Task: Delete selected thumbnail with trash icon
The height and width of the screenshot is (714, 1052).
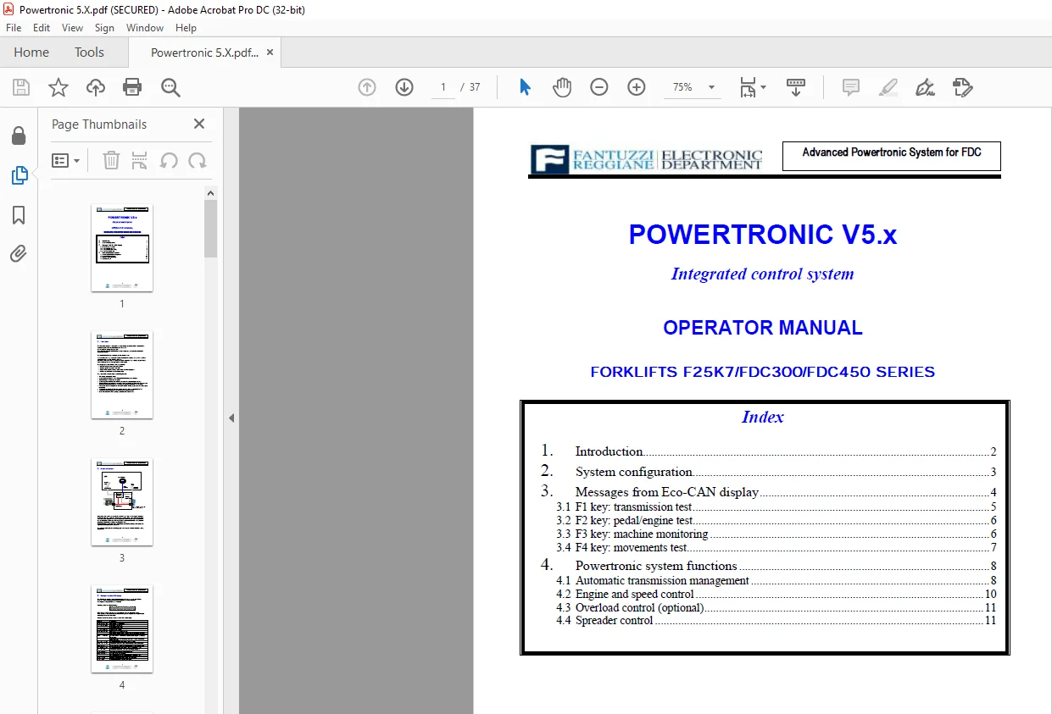Action: [111, 160]
